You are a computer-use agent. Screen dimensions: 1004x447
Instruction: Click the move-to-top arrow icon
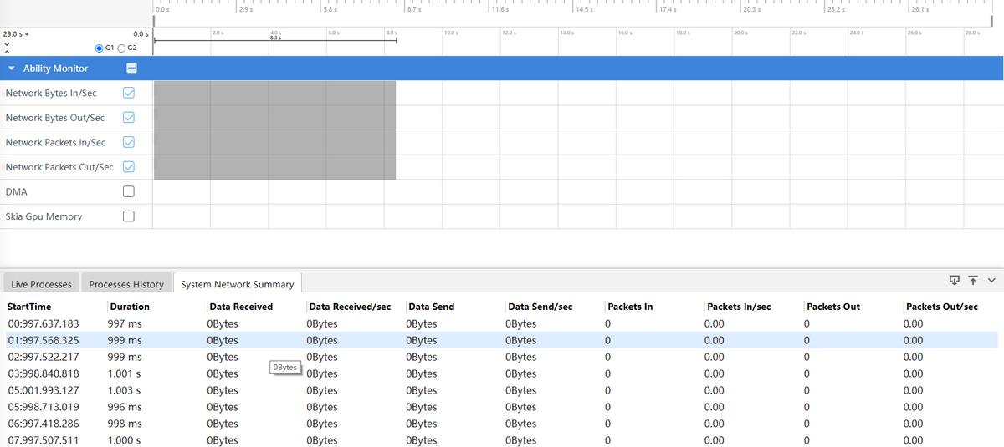point(973,279)
